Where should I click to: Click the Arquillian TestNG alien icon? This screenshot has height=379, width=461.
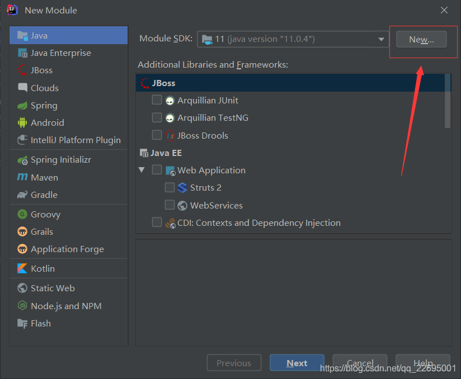pos(170,118)
